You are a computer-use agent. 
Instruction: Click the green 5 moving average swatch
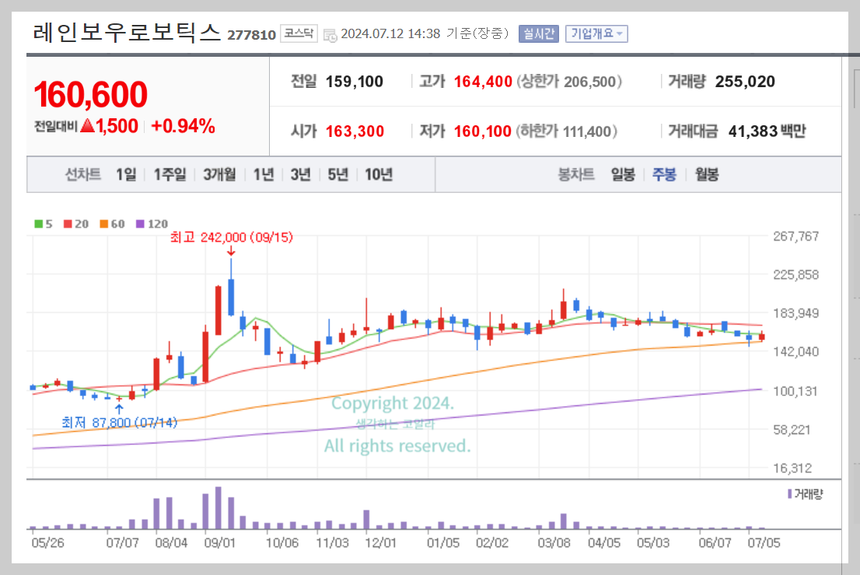click(38, 224)
